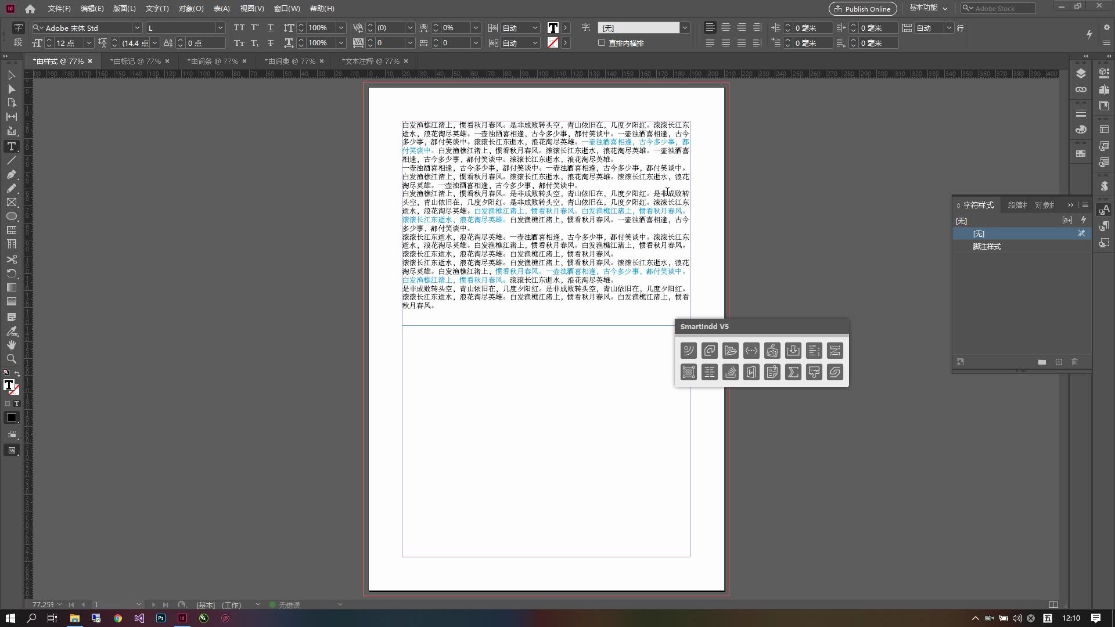Screen dimensions: 1115x627
Task: Open the Adobe 宋体 Std font family dropdown
Action: (x=137, y=27)
